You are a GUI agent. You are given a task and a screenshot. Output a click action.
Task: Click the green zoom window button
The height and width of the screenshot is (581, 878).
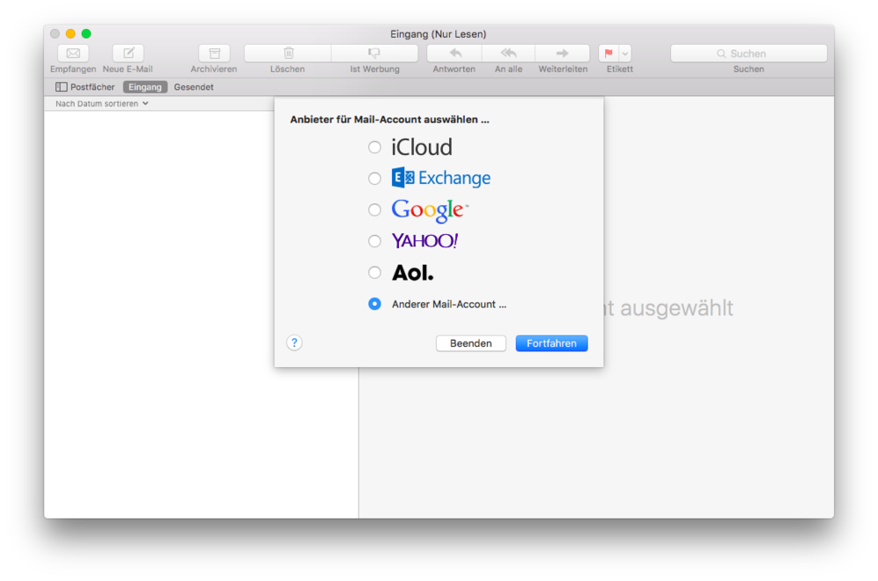click(x=86, y=33)
